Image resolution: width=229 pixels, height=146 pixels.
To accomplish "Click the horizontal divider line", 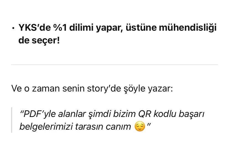I will click(114, 65).
